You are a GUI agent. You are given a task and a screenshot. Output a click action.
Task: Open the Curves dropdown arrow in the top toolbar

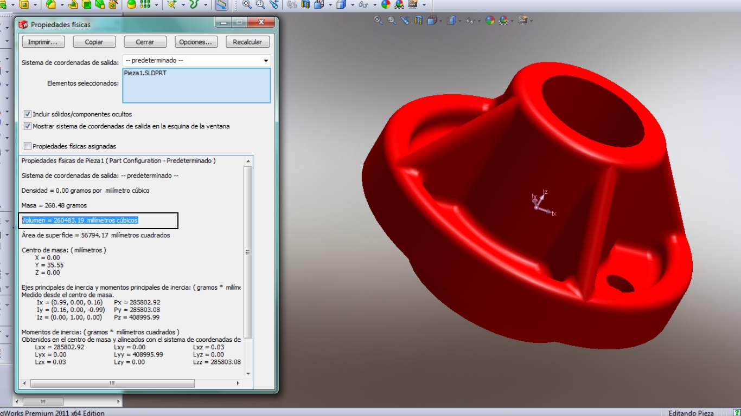point(206,5)
